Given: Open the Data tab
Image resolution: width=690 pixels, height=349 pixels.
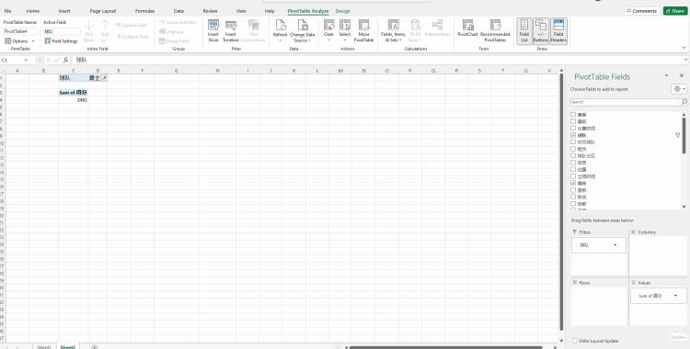Looking at the screenshot, I should (x=178, y=11).
